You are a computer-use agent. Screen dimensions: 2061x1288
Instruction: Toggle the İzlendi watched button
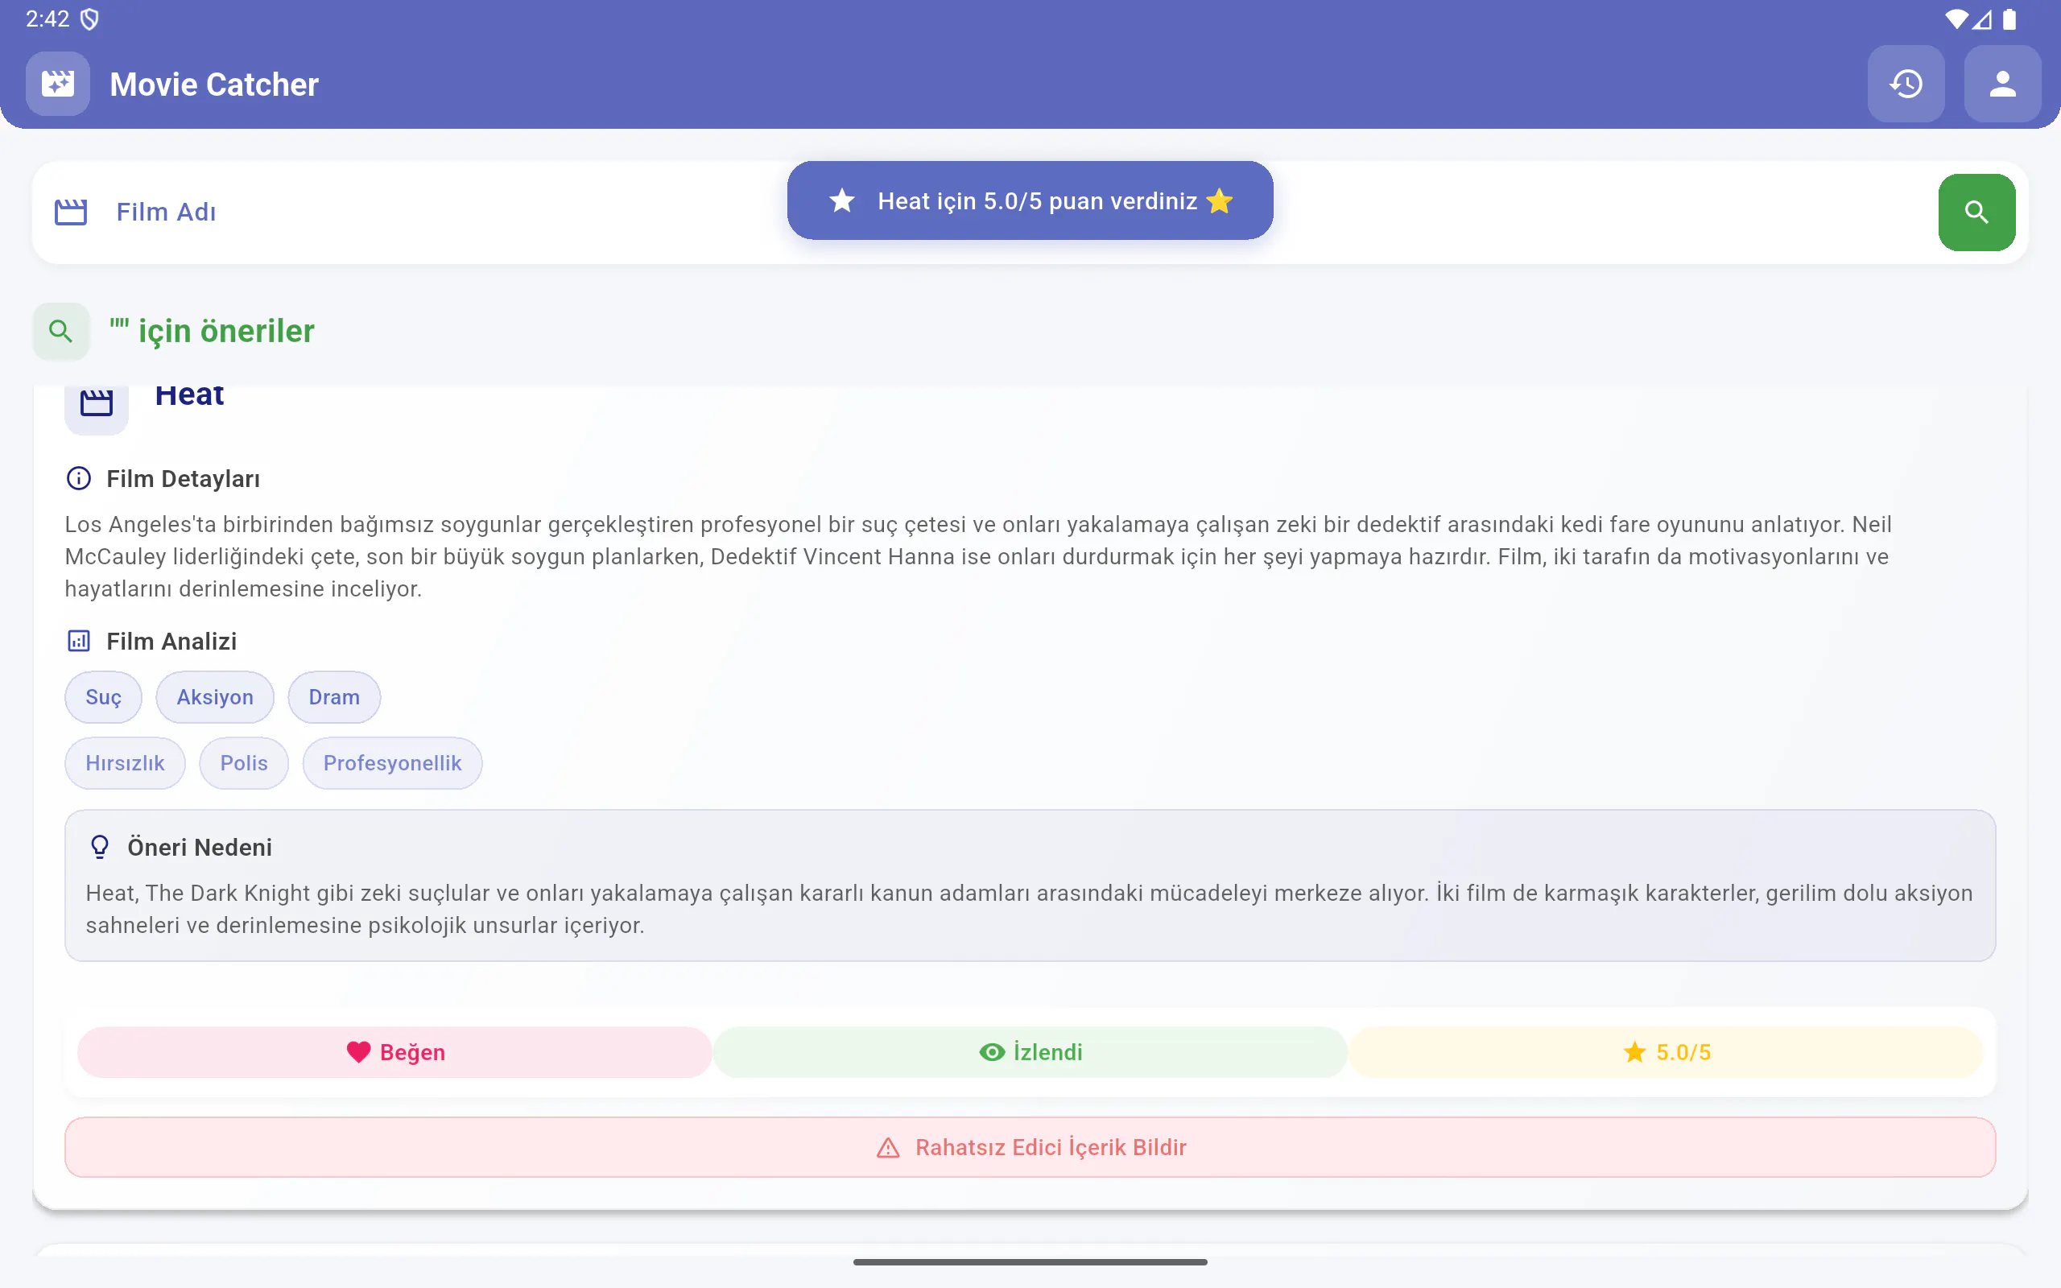coord(1030,1052)
